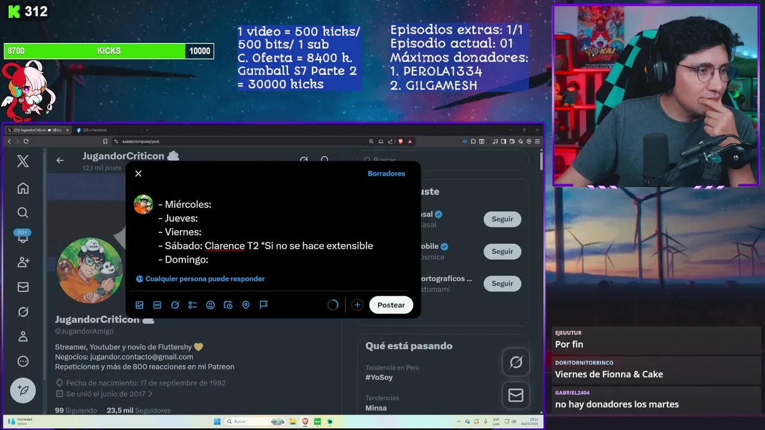
Task: Open floating Grok button
Action: pos(516,362)
